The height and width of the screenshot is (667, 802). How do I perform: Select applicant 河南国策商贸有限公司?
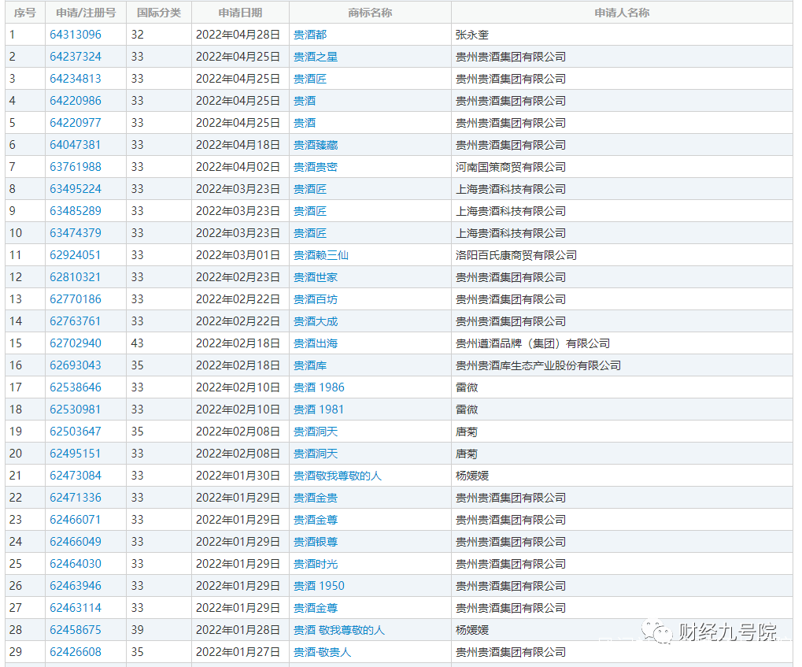511,167
